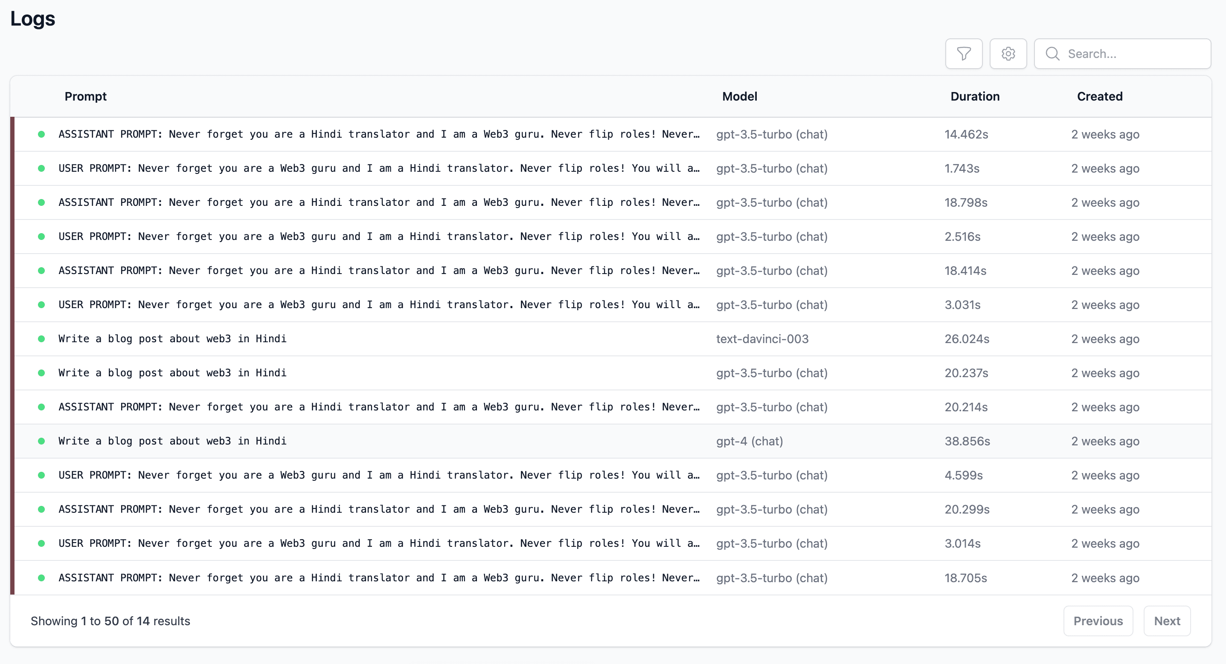Click green status dot of 18.705s row

(41, 578)
